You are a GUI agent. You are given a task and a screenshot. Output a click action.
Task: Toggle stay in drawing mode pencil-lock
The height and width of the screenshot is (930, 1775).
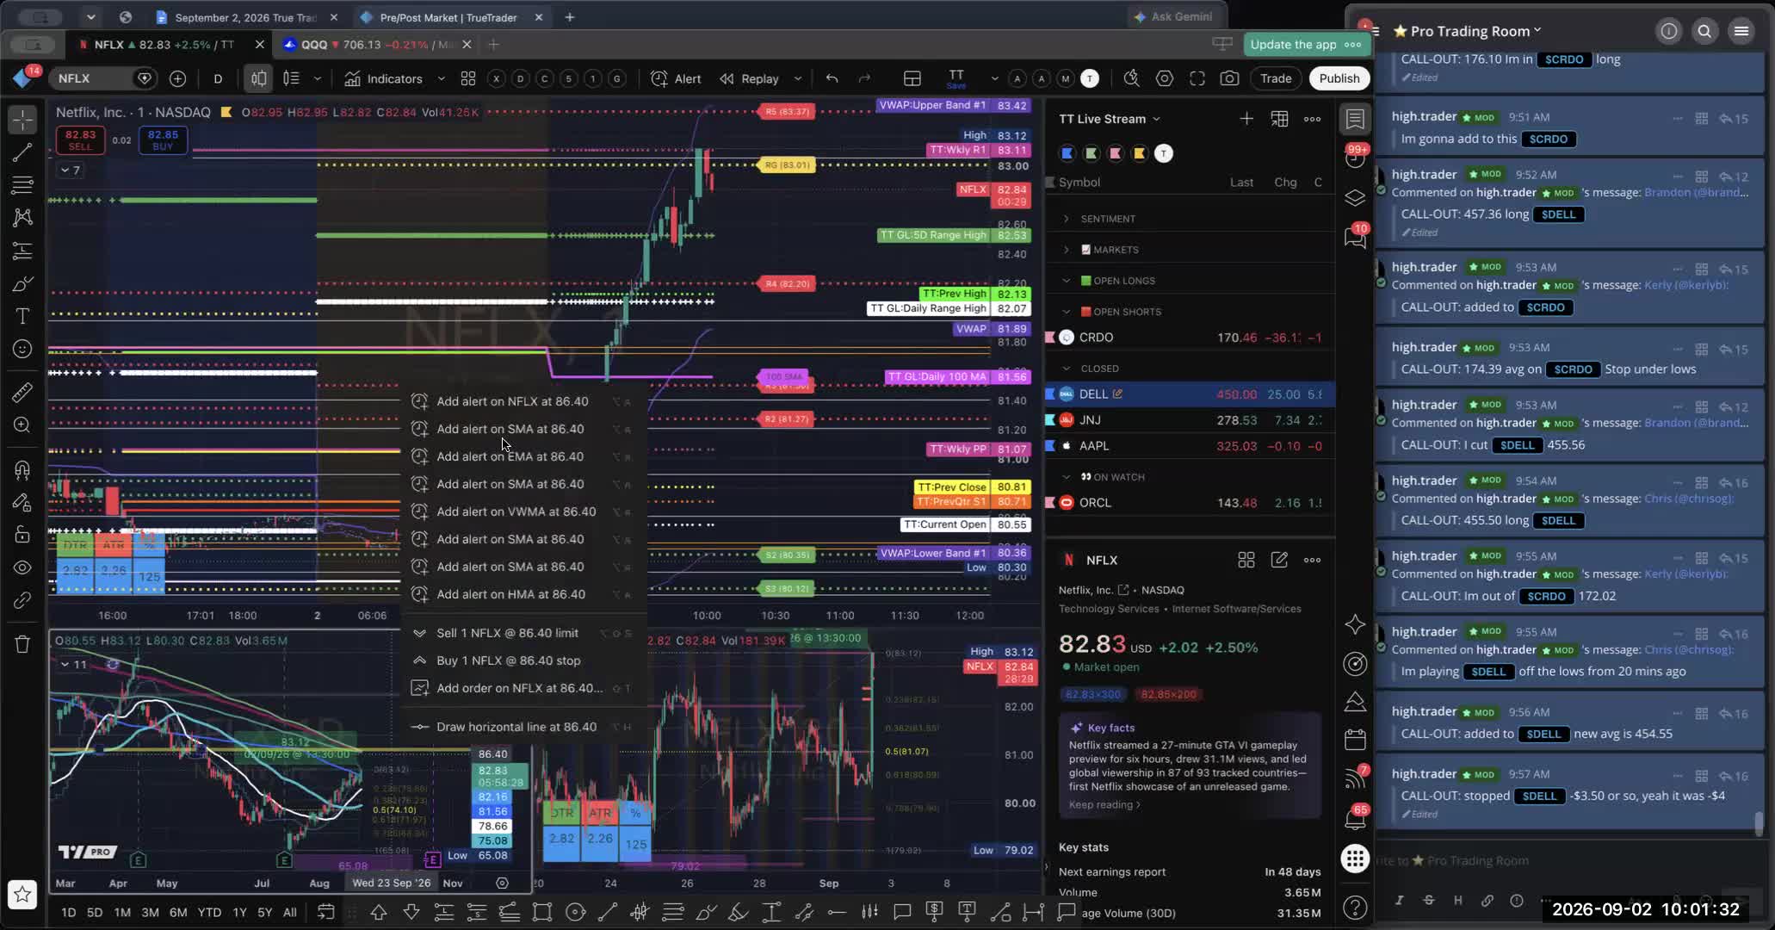coord(22,502)
